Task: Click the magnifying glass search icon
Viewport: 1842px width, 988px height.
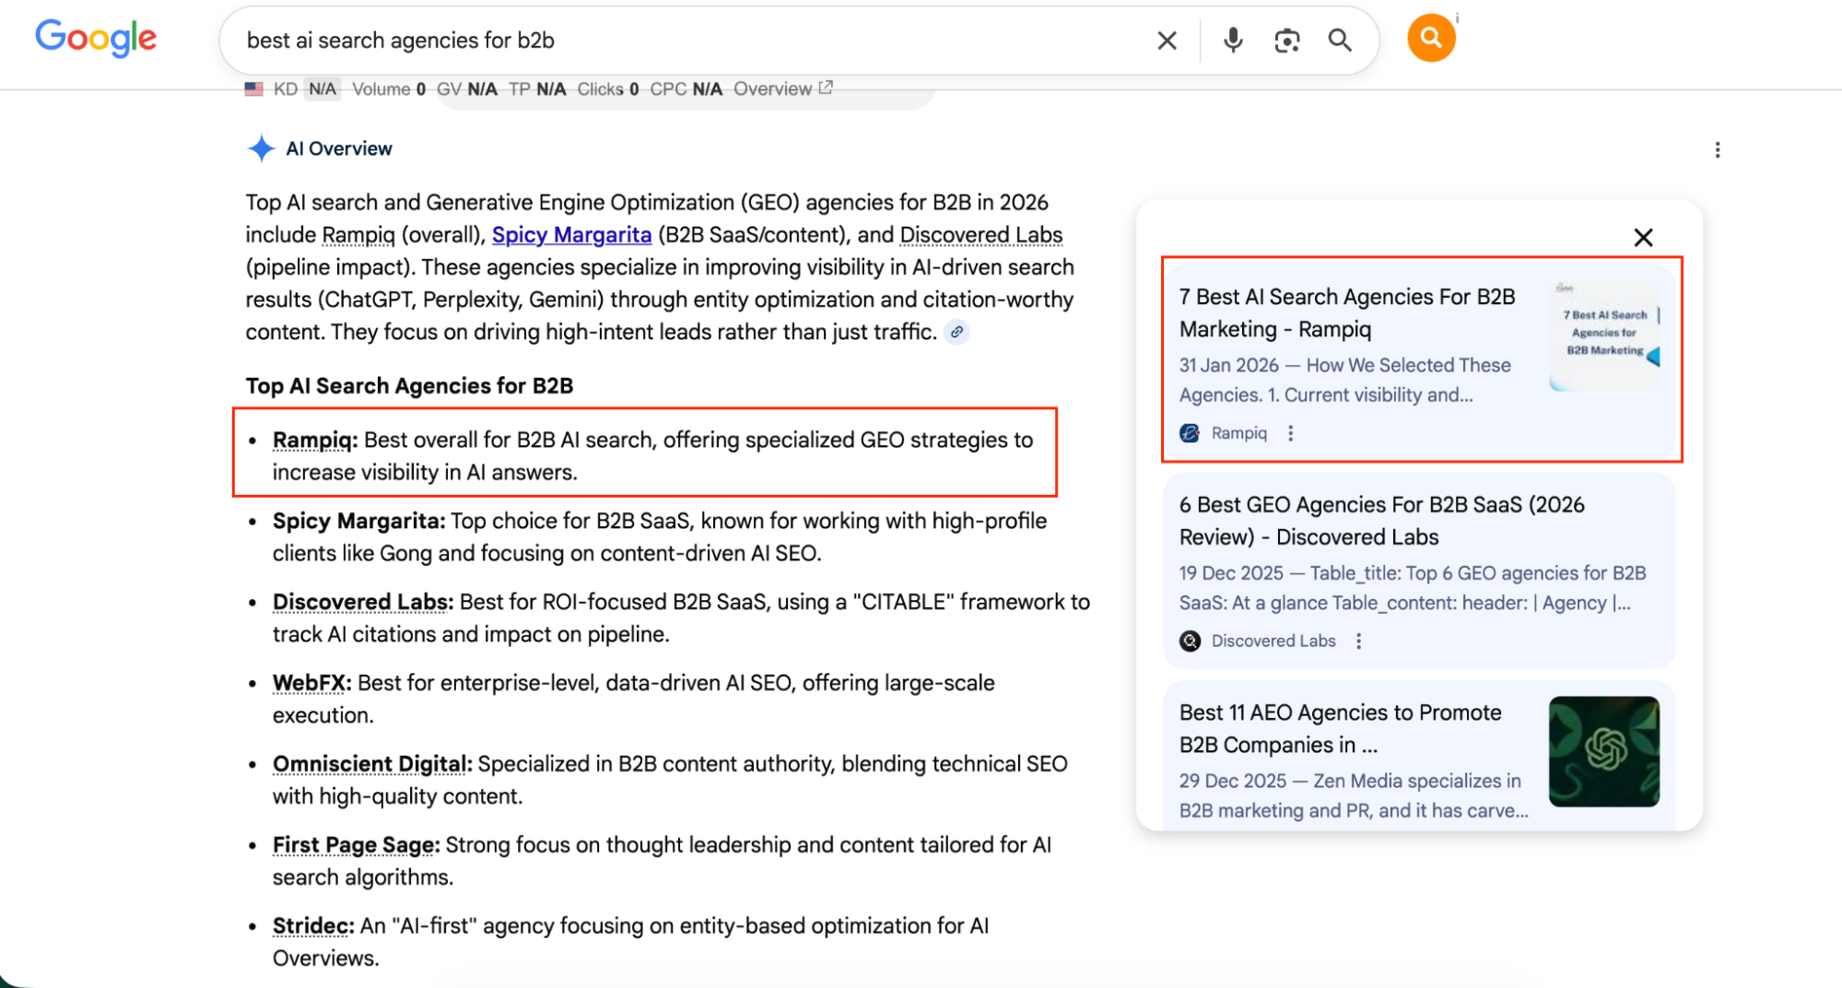Action: (1340, 40)
